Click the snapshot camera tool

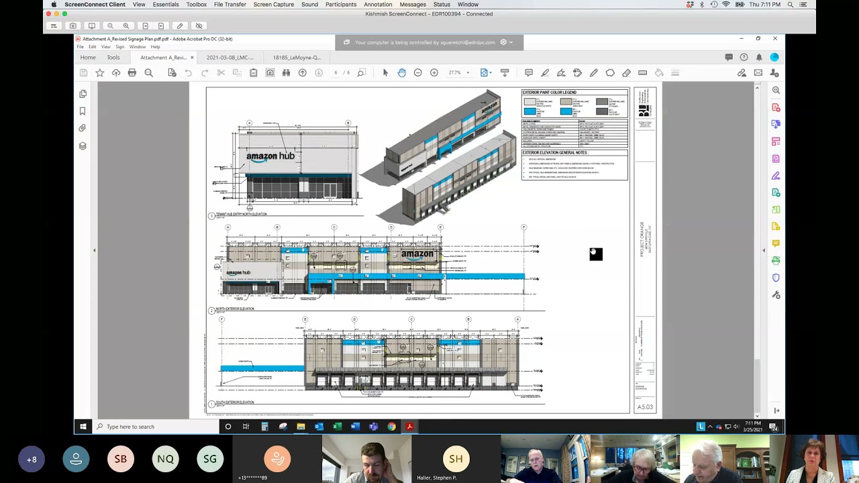pos(270,72)
